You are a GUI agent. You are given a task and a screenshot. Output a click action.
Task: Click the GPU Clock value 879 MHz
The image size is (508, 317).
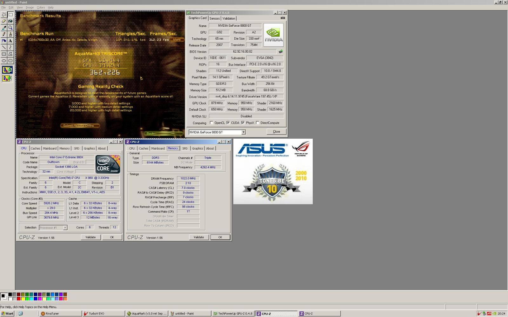click(217, 103)
